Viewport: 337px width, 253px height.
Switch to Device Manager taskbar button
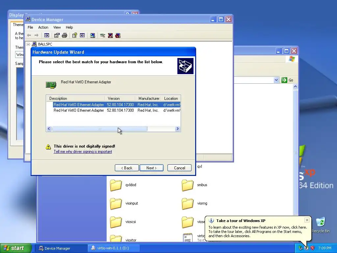(x=61, y=248)
